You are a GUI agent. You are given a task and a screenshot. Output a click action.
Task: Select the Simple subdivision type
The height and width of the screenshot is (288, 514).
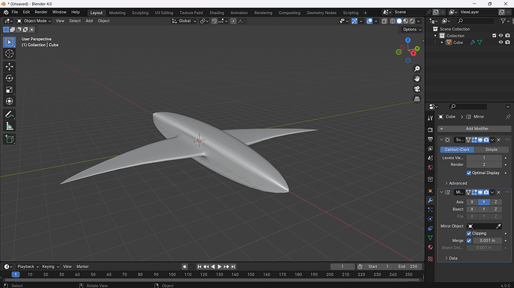click(x=491, y=150)
